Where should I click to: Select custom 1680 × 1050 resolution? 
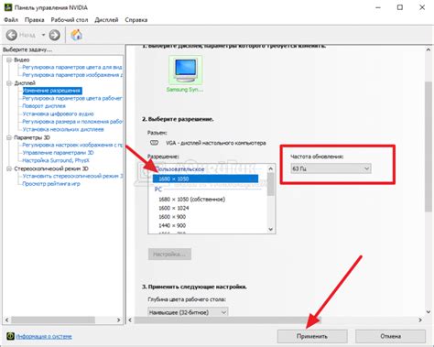tap(205, 179)
